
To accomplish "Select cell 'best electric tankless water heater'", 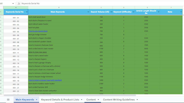I will 59,84.
